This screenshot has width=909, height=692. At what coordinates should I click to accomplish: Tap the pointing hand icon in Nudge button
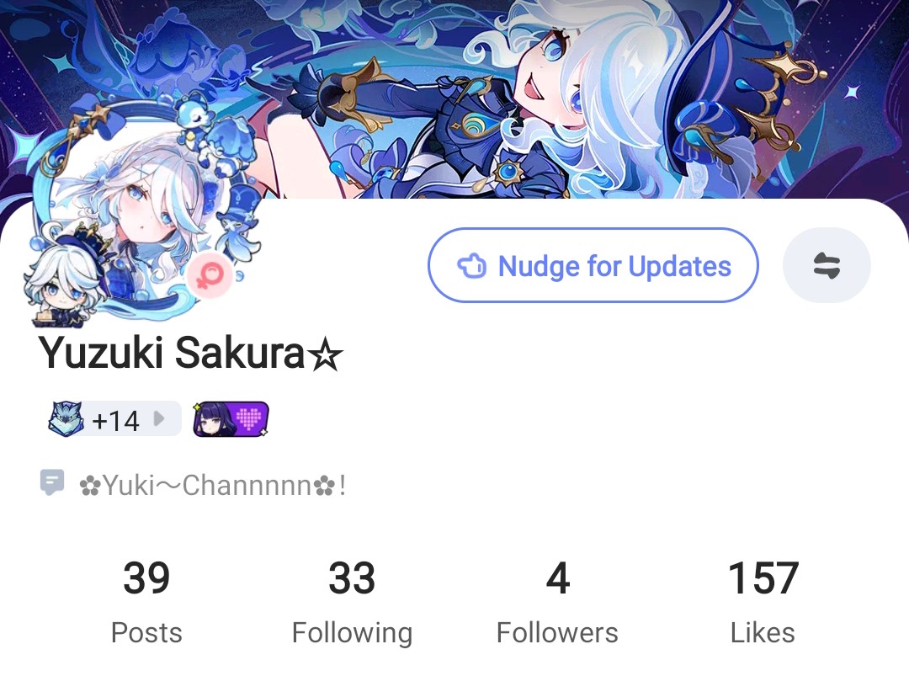point(472,266)
